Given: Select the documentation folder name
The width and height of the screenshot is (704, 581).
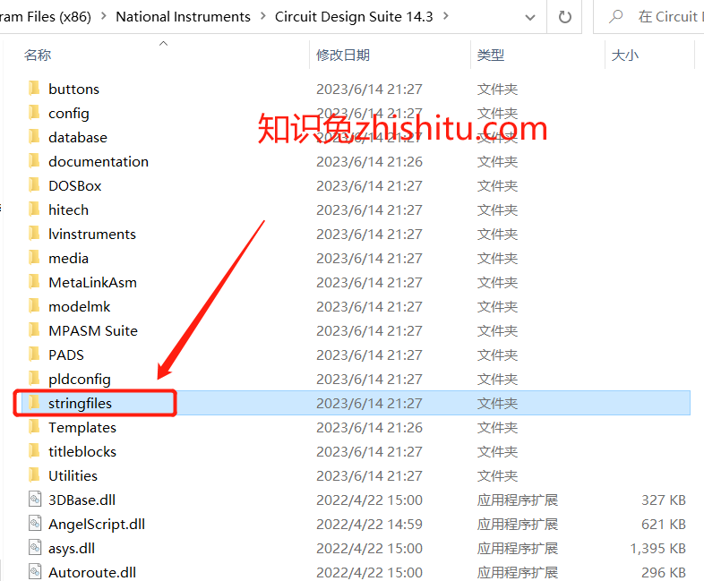Looking at the screenshot, I should coord(99,161).
